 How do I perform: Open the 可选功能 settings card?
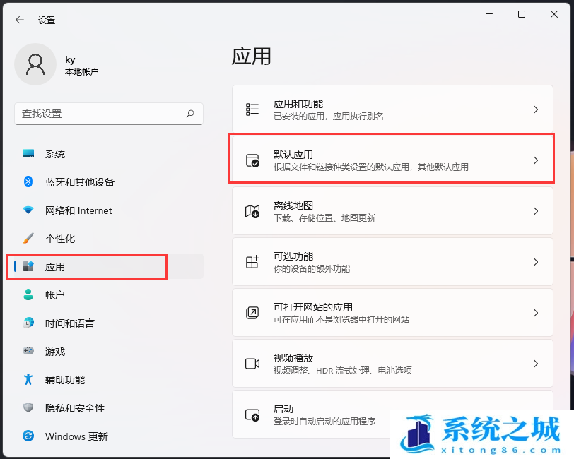tap(392, 262)
